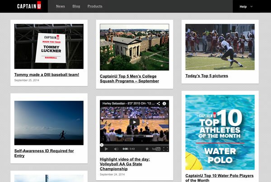The height and width of the screenshot is (182, 271).
Task: Click the Harley Sebastian video title
Action: (x=128, y=103)
